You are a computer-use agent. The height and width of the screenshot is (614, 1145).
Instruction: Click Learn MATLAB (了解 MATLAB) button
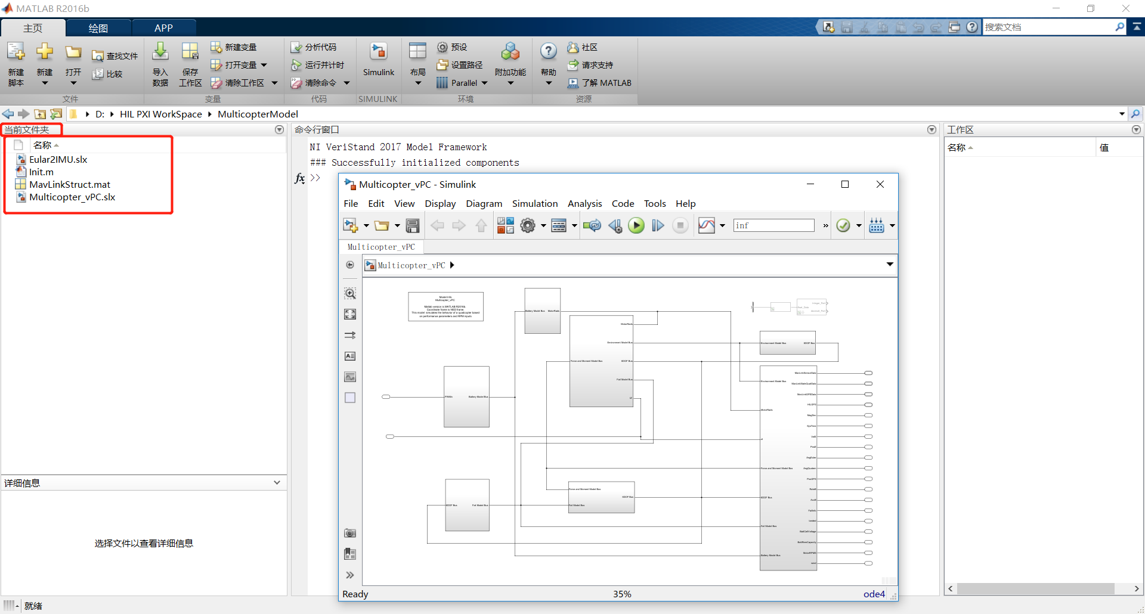(599, 83)
